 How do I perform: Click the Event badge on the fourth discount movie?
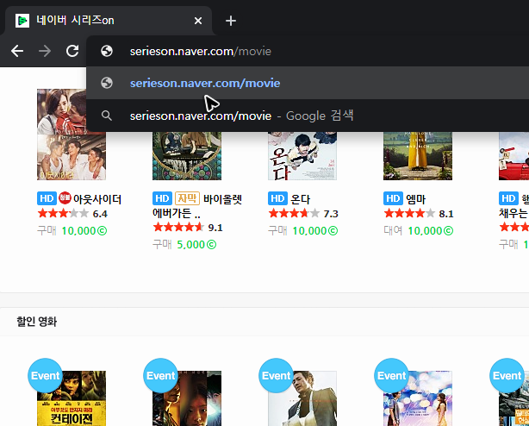391,375
